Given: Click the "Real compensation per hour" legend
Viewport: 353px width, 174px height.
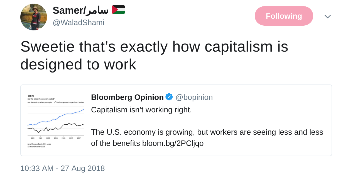Looking at the screenshot, I should point(70,102).
